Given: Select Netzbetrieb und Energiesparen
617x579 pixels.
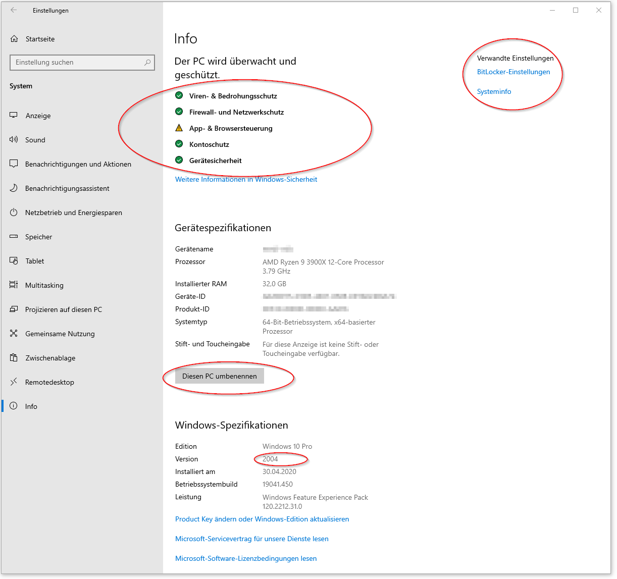Looking at the screenshot, I should (x=82, y=213).
